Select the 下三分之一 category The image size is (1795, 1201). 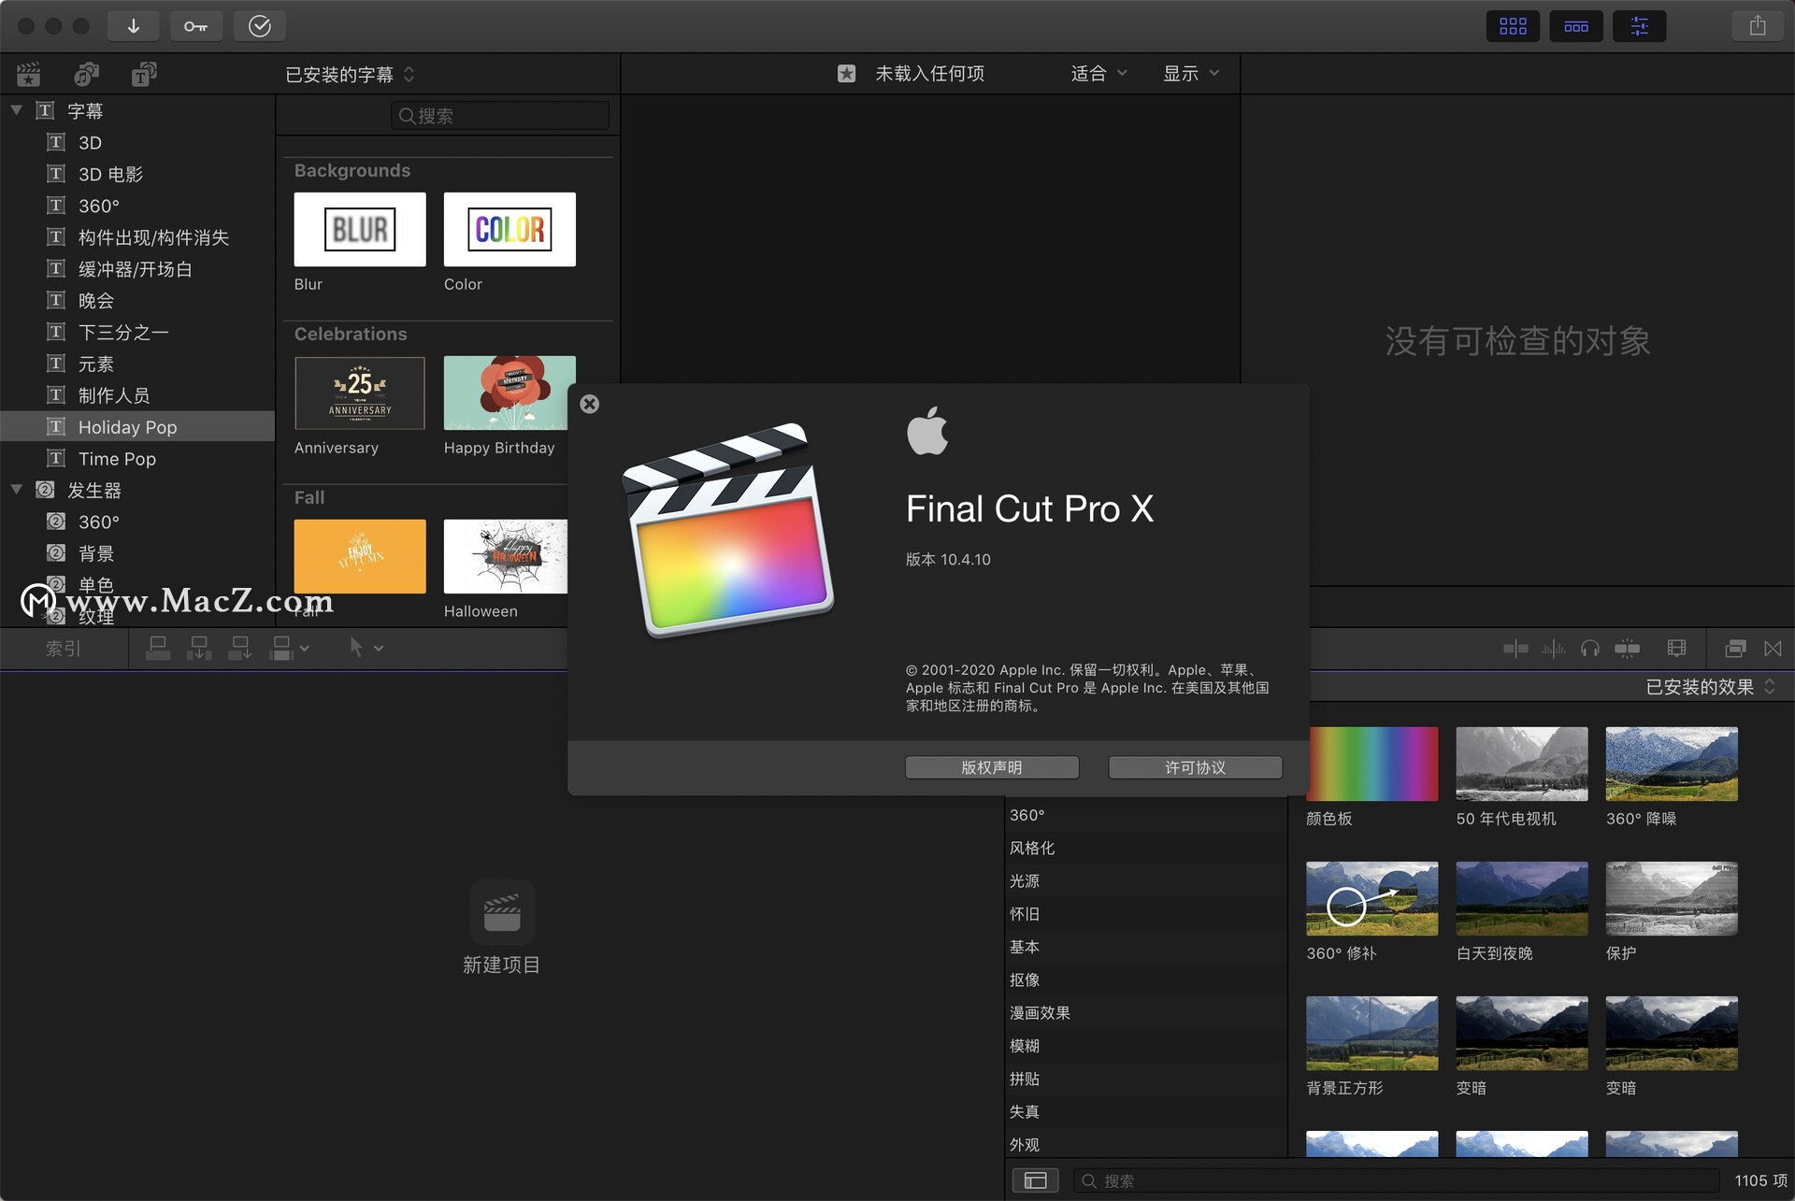point(137,333)
